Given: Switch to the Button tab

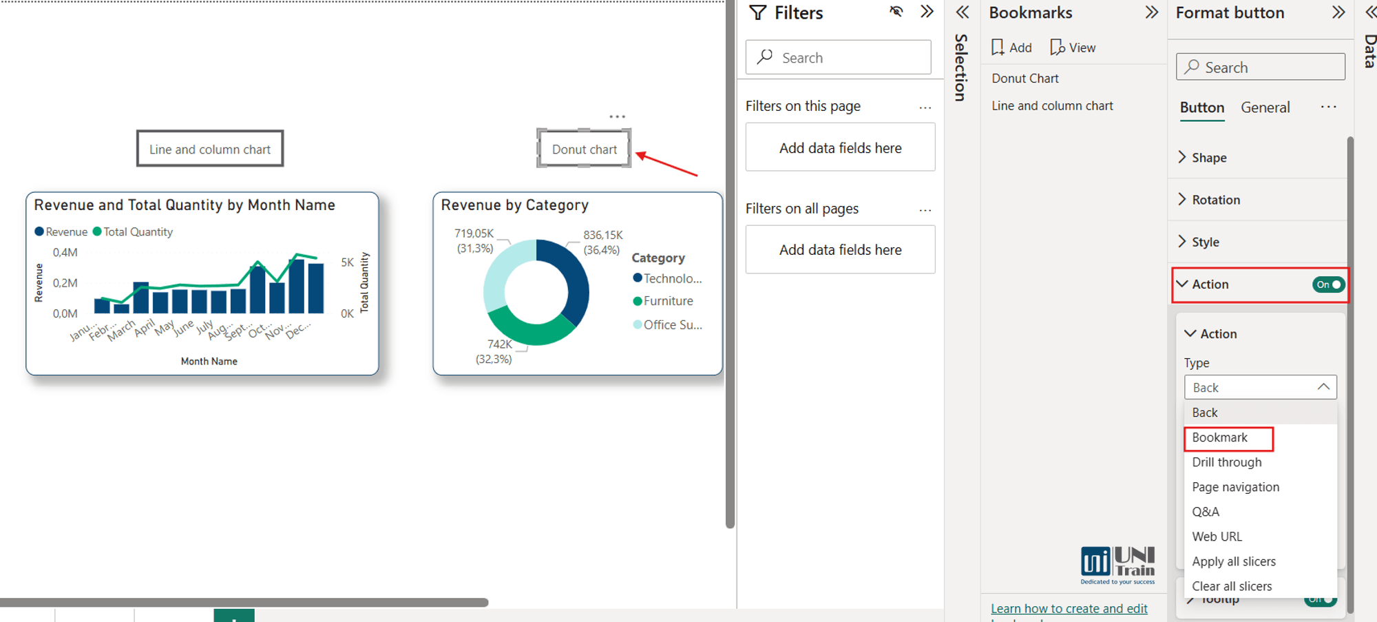Looking at the screenshot, I should pos(1202,107).
